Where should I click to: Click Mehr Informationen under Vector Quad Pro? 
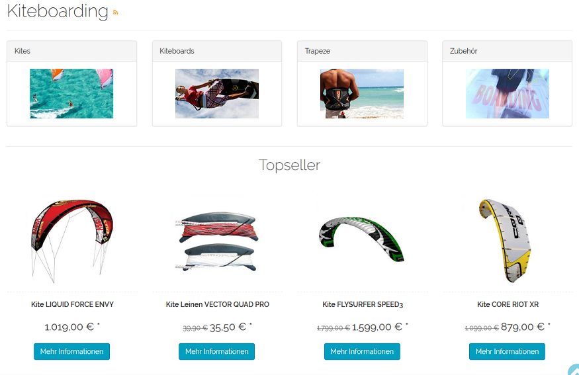pyautogui.click(x=217, y=351)
